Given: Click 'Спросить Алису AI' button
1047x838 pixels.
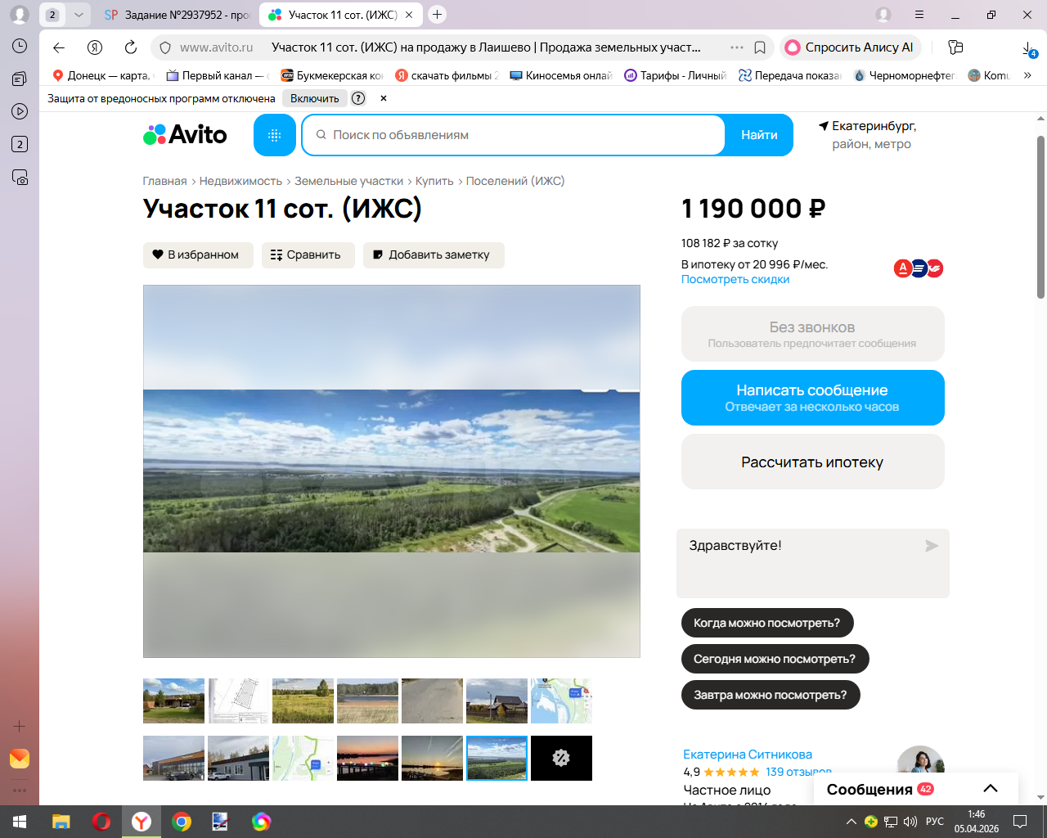Looking at the screenshot, I should tap(851, 47).
